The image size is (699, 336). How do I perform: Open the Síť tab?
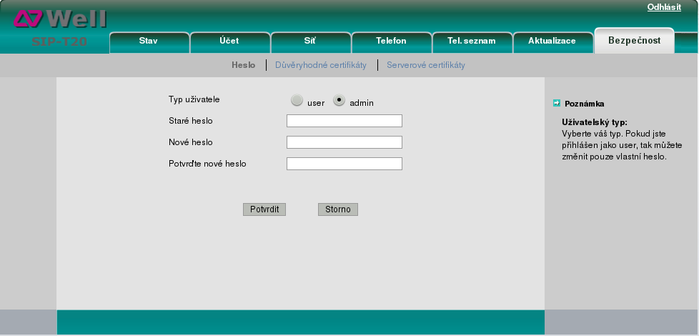click(x=310, y=41)
